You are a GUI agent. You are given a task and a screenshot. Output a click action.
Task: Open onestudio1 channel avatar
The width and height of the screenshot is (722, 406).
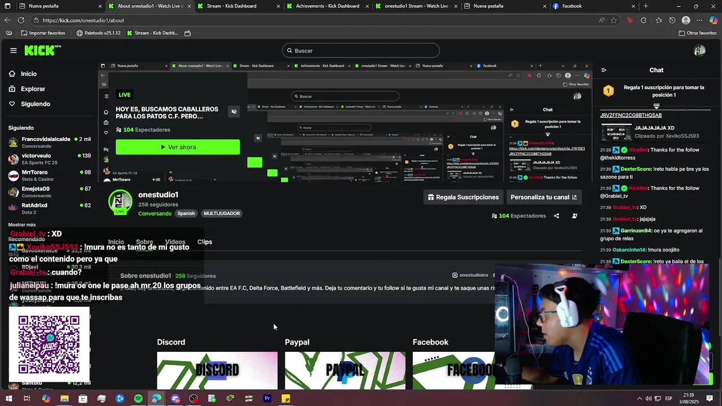click(120, 202)
